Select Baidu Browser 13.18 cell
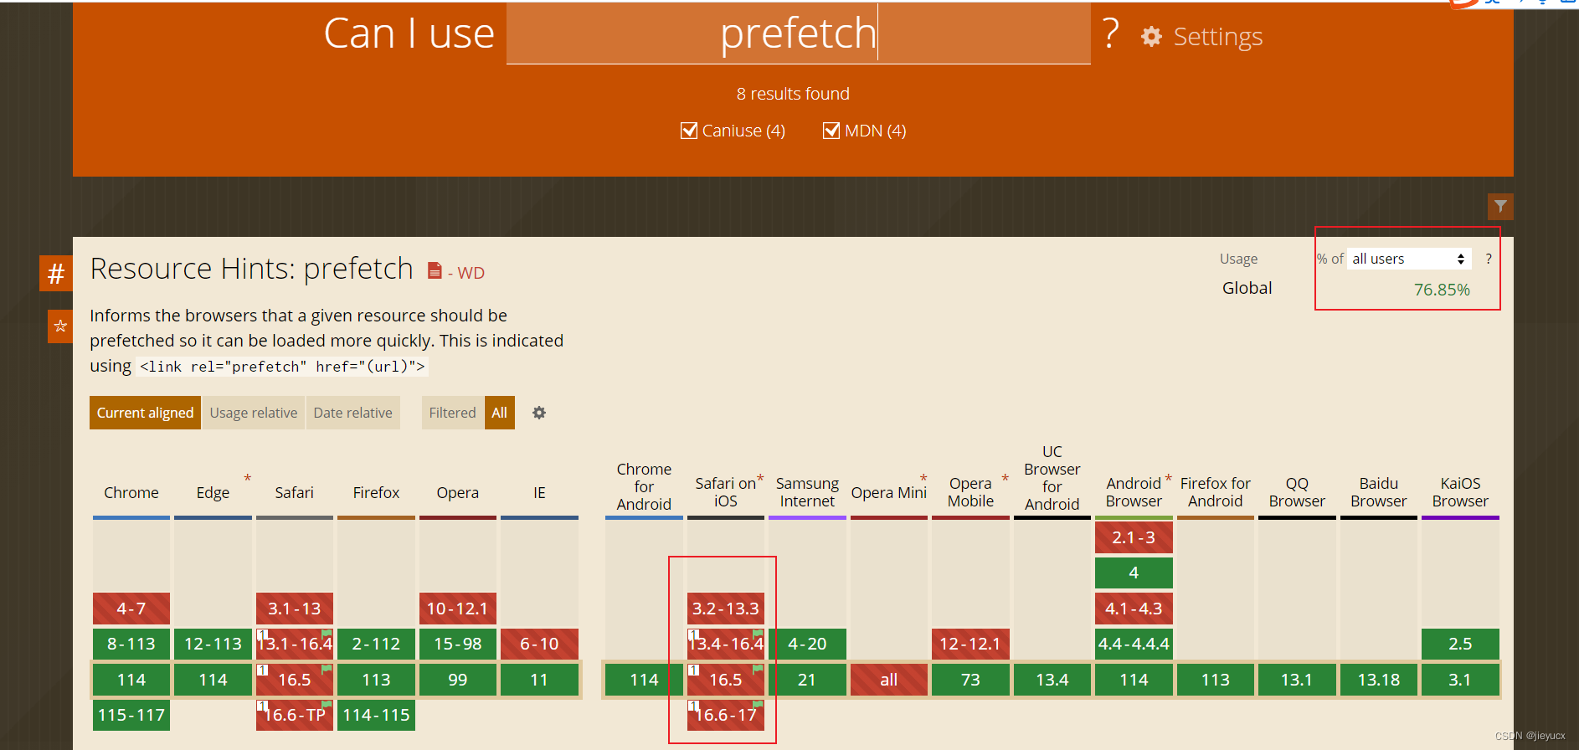The width and height of the screenshot is (1579, 750). (x=1378, y=680)
